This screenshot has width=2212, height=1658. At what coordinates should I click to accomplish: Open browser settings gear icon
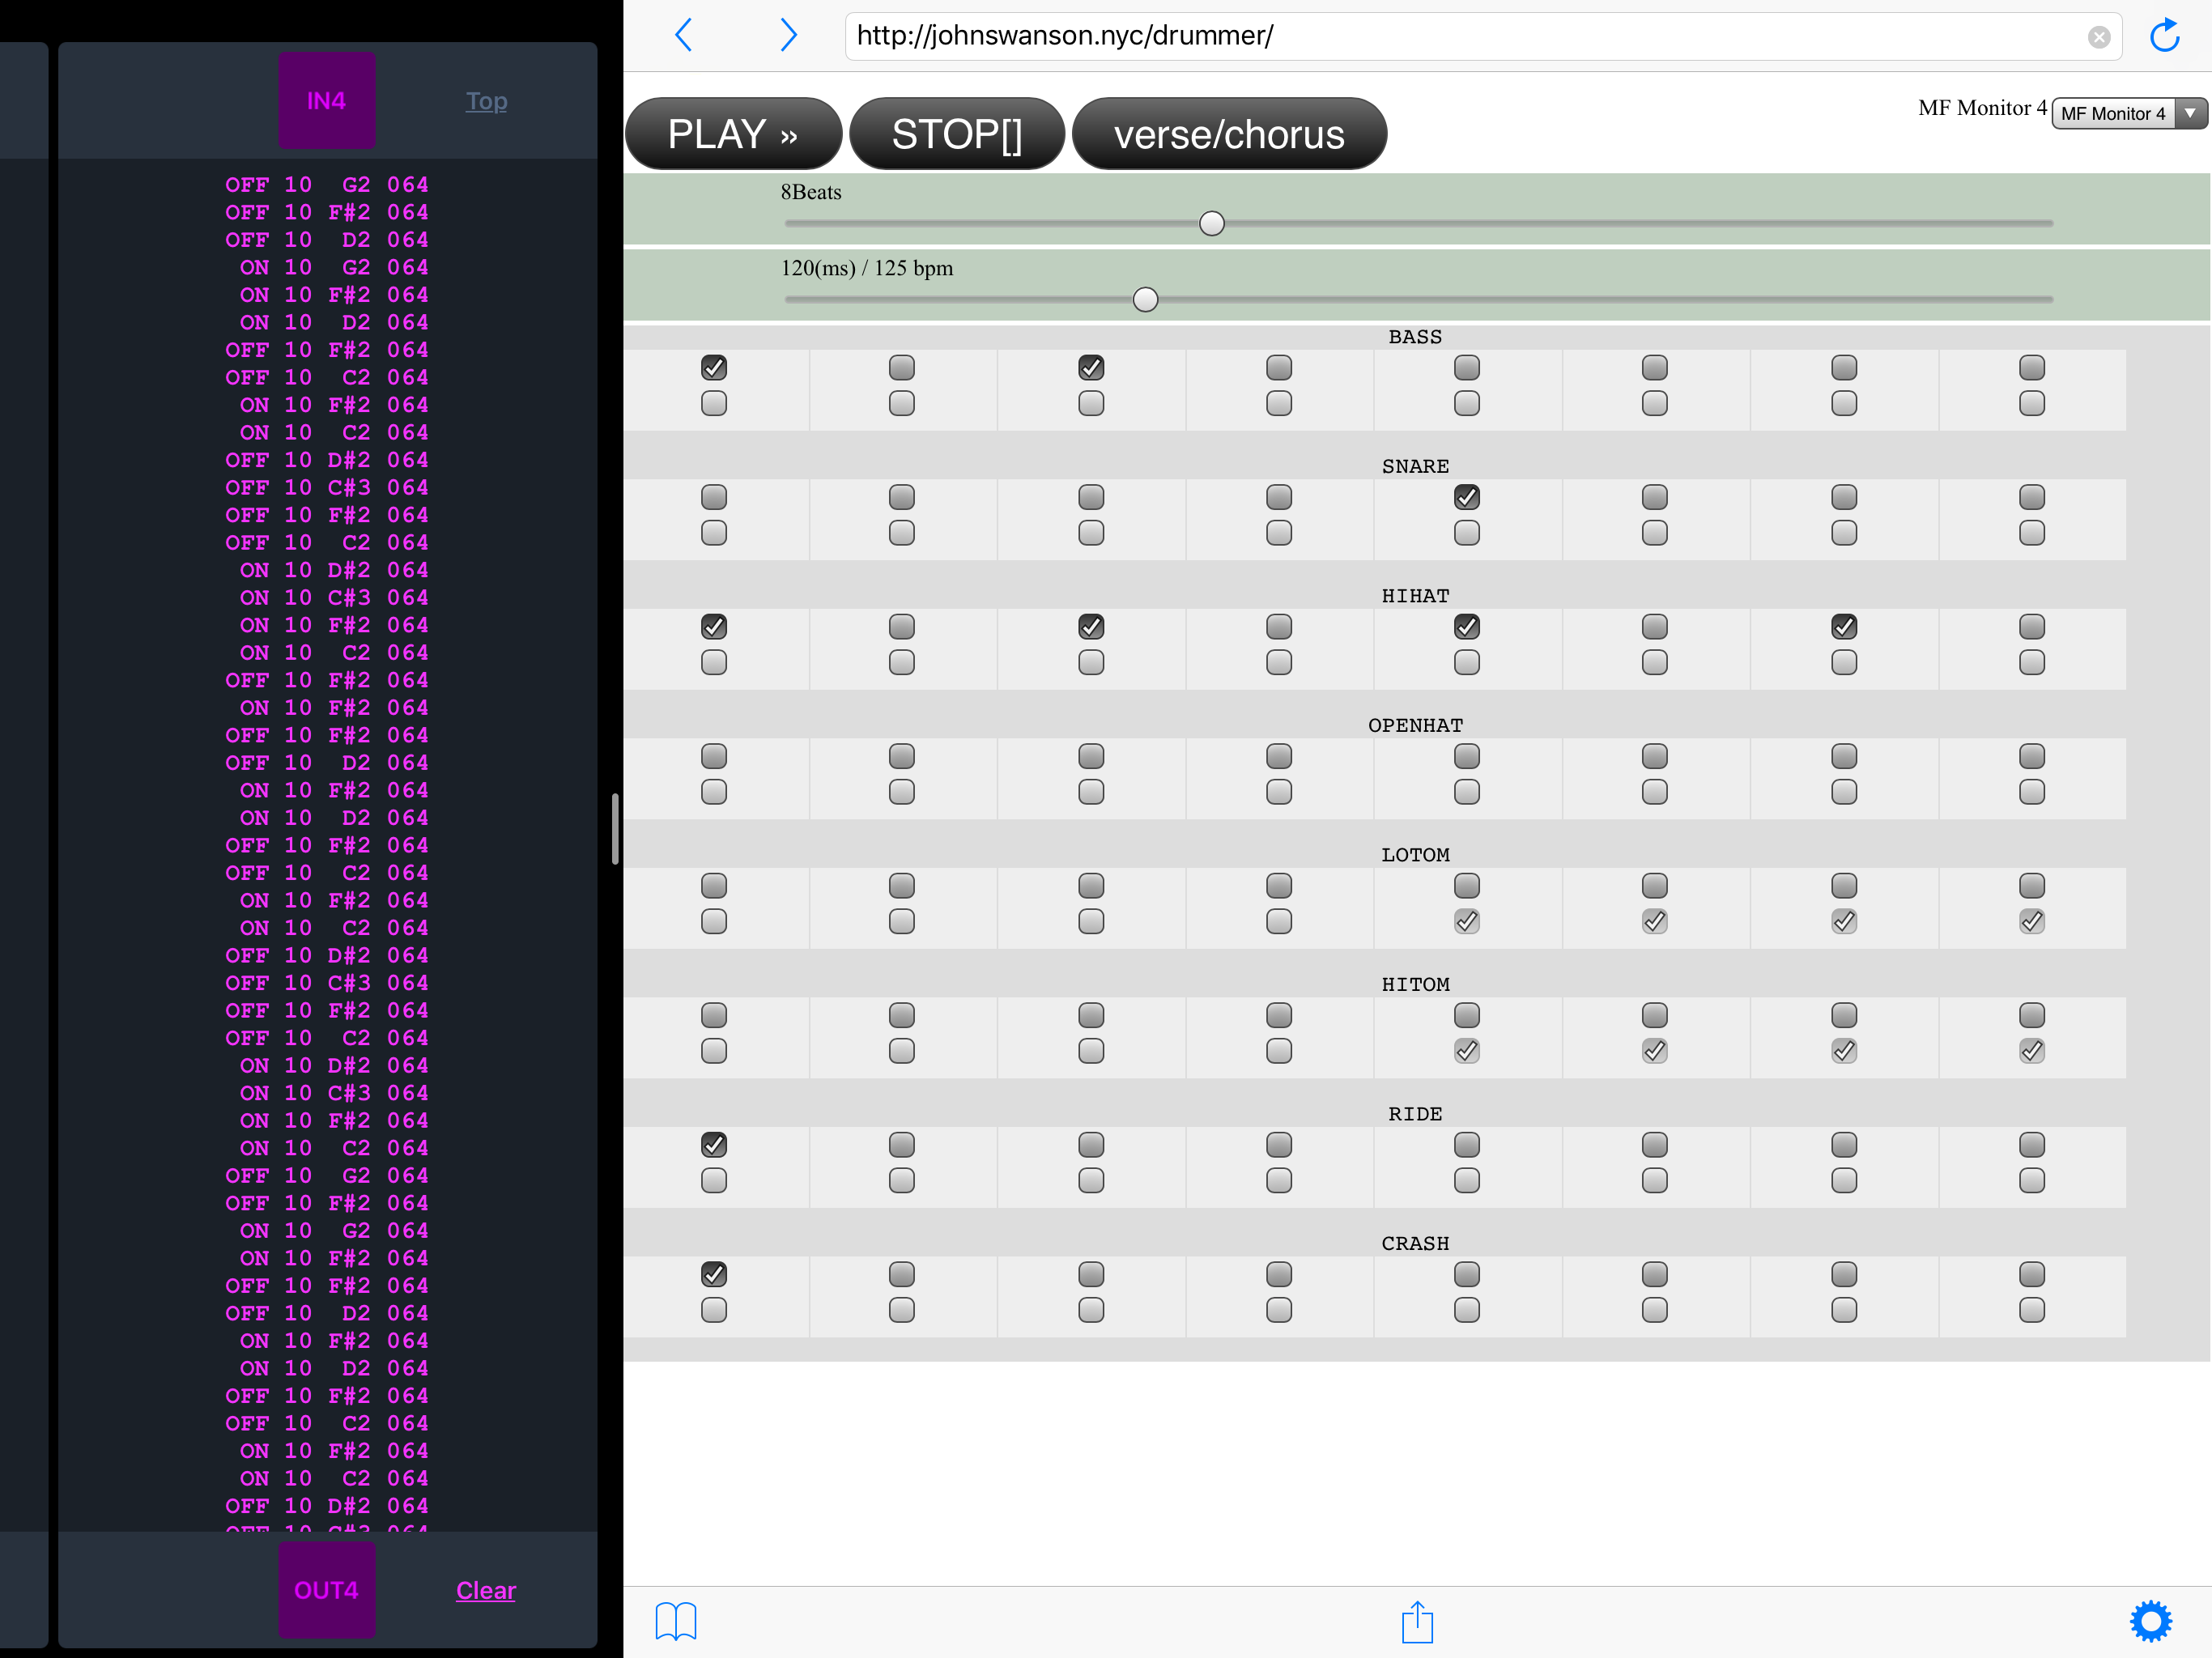tap(2150, 1621)
